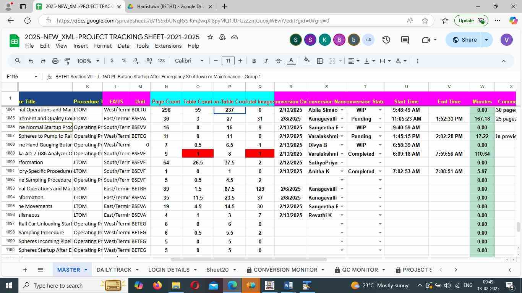
Task: Expand the 100% zoom dropdown
Action: 88,61
